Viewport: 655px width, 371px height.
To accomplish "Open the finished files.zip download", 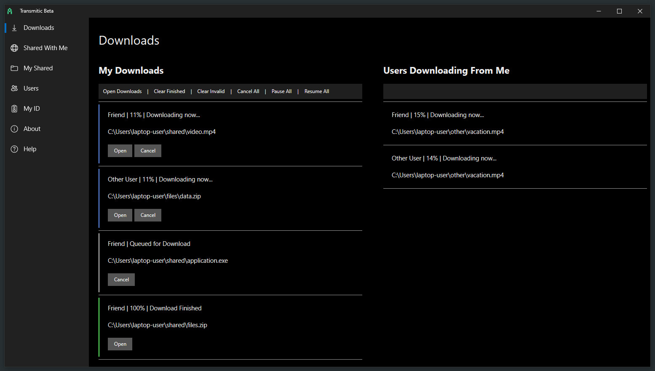I will (x=120, y=344).
